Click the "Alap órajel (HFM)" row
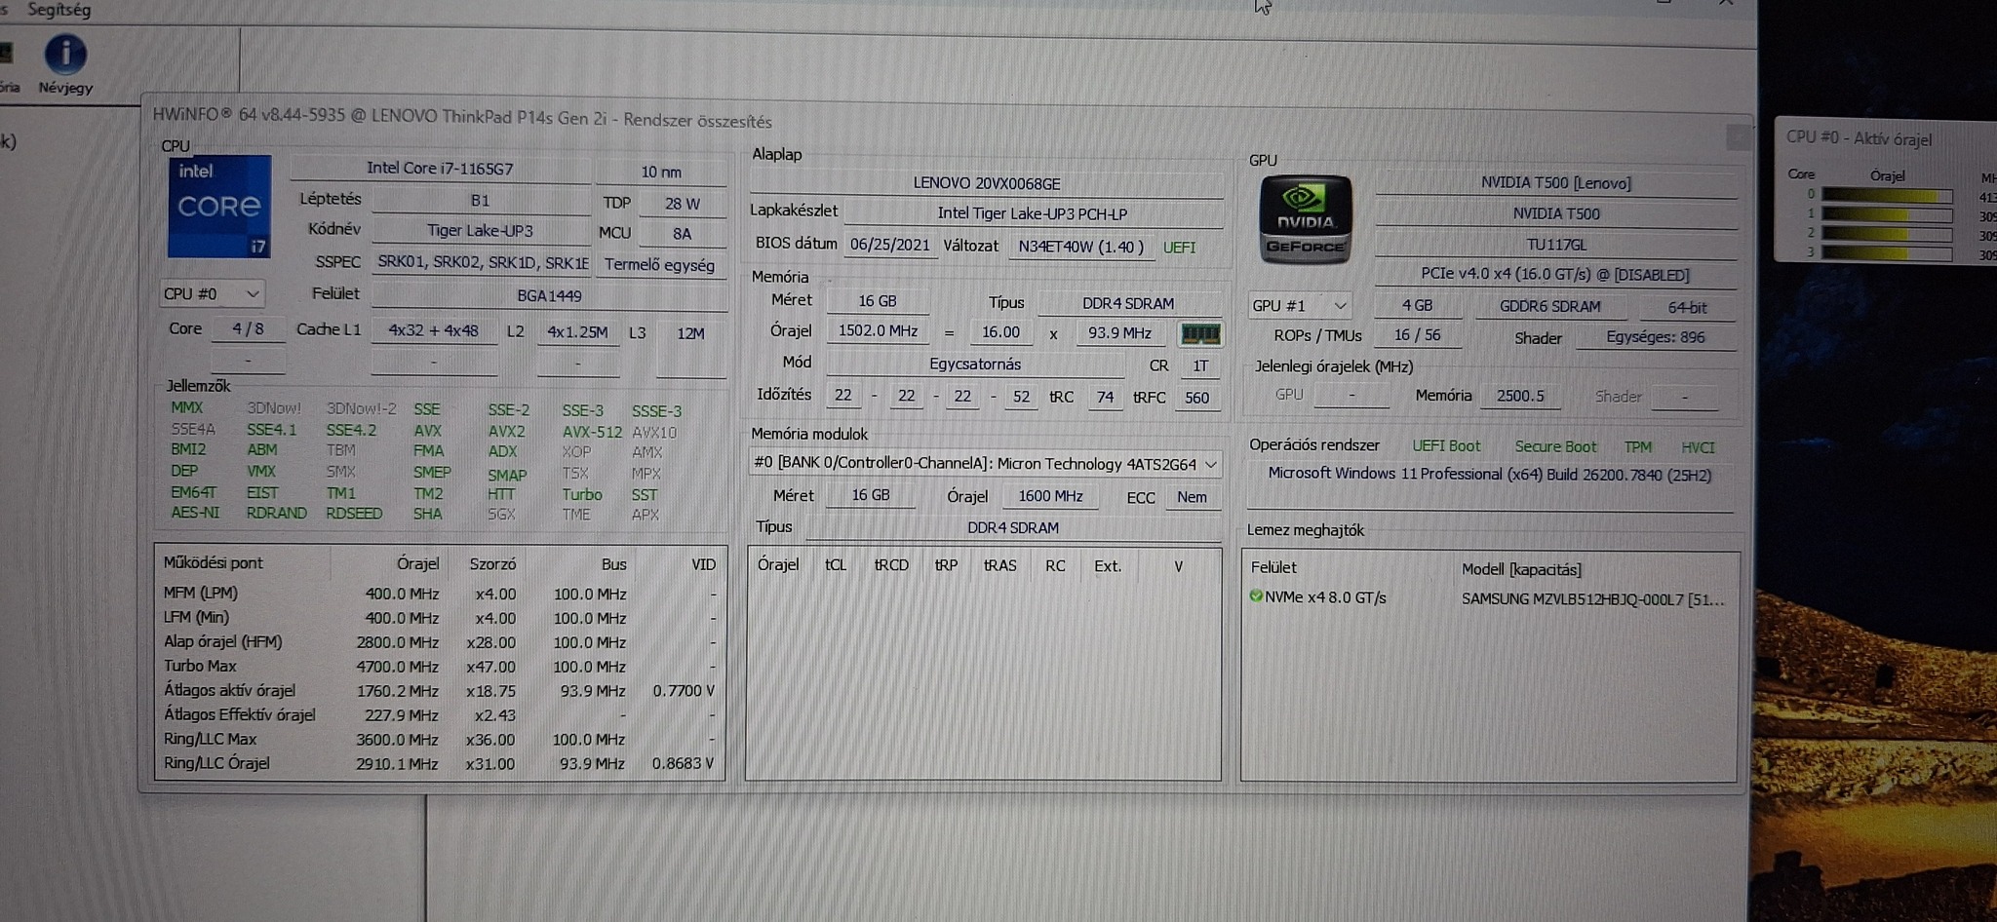 click(440, 642)
